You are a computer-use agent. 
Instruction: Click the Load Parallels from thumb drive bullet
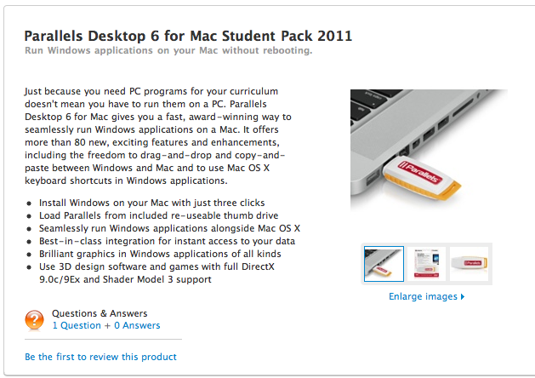pyautogui.click(x=160, y=215)
